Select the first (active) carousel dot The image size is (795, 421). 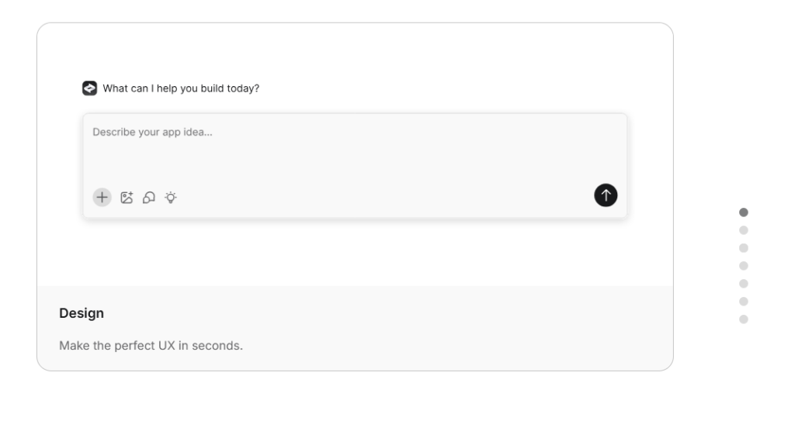coord(743,212)
